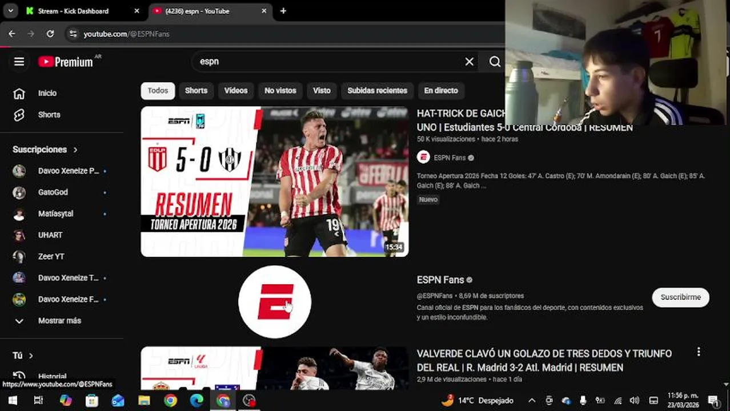Subscribe with the Suscribirme button
The image size is (730, 411).
[x=680, y=297]
